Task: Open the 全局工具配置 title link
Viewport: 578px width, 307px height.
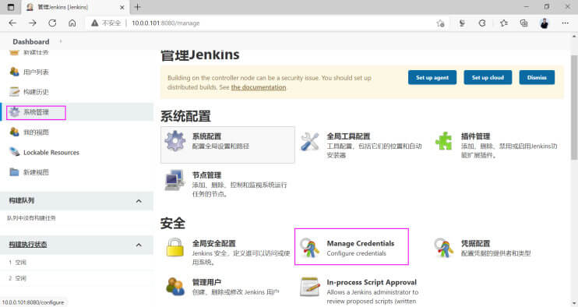Action: coord(348,136)
